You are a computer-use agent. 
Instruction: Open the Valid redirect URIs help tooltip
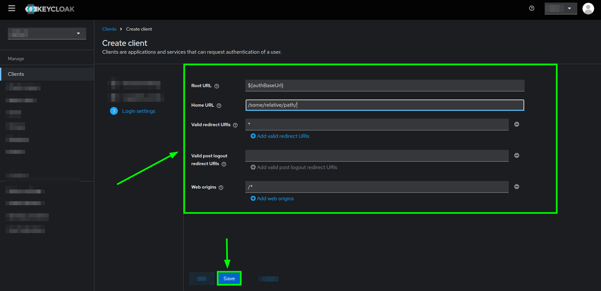pos(235,124)
